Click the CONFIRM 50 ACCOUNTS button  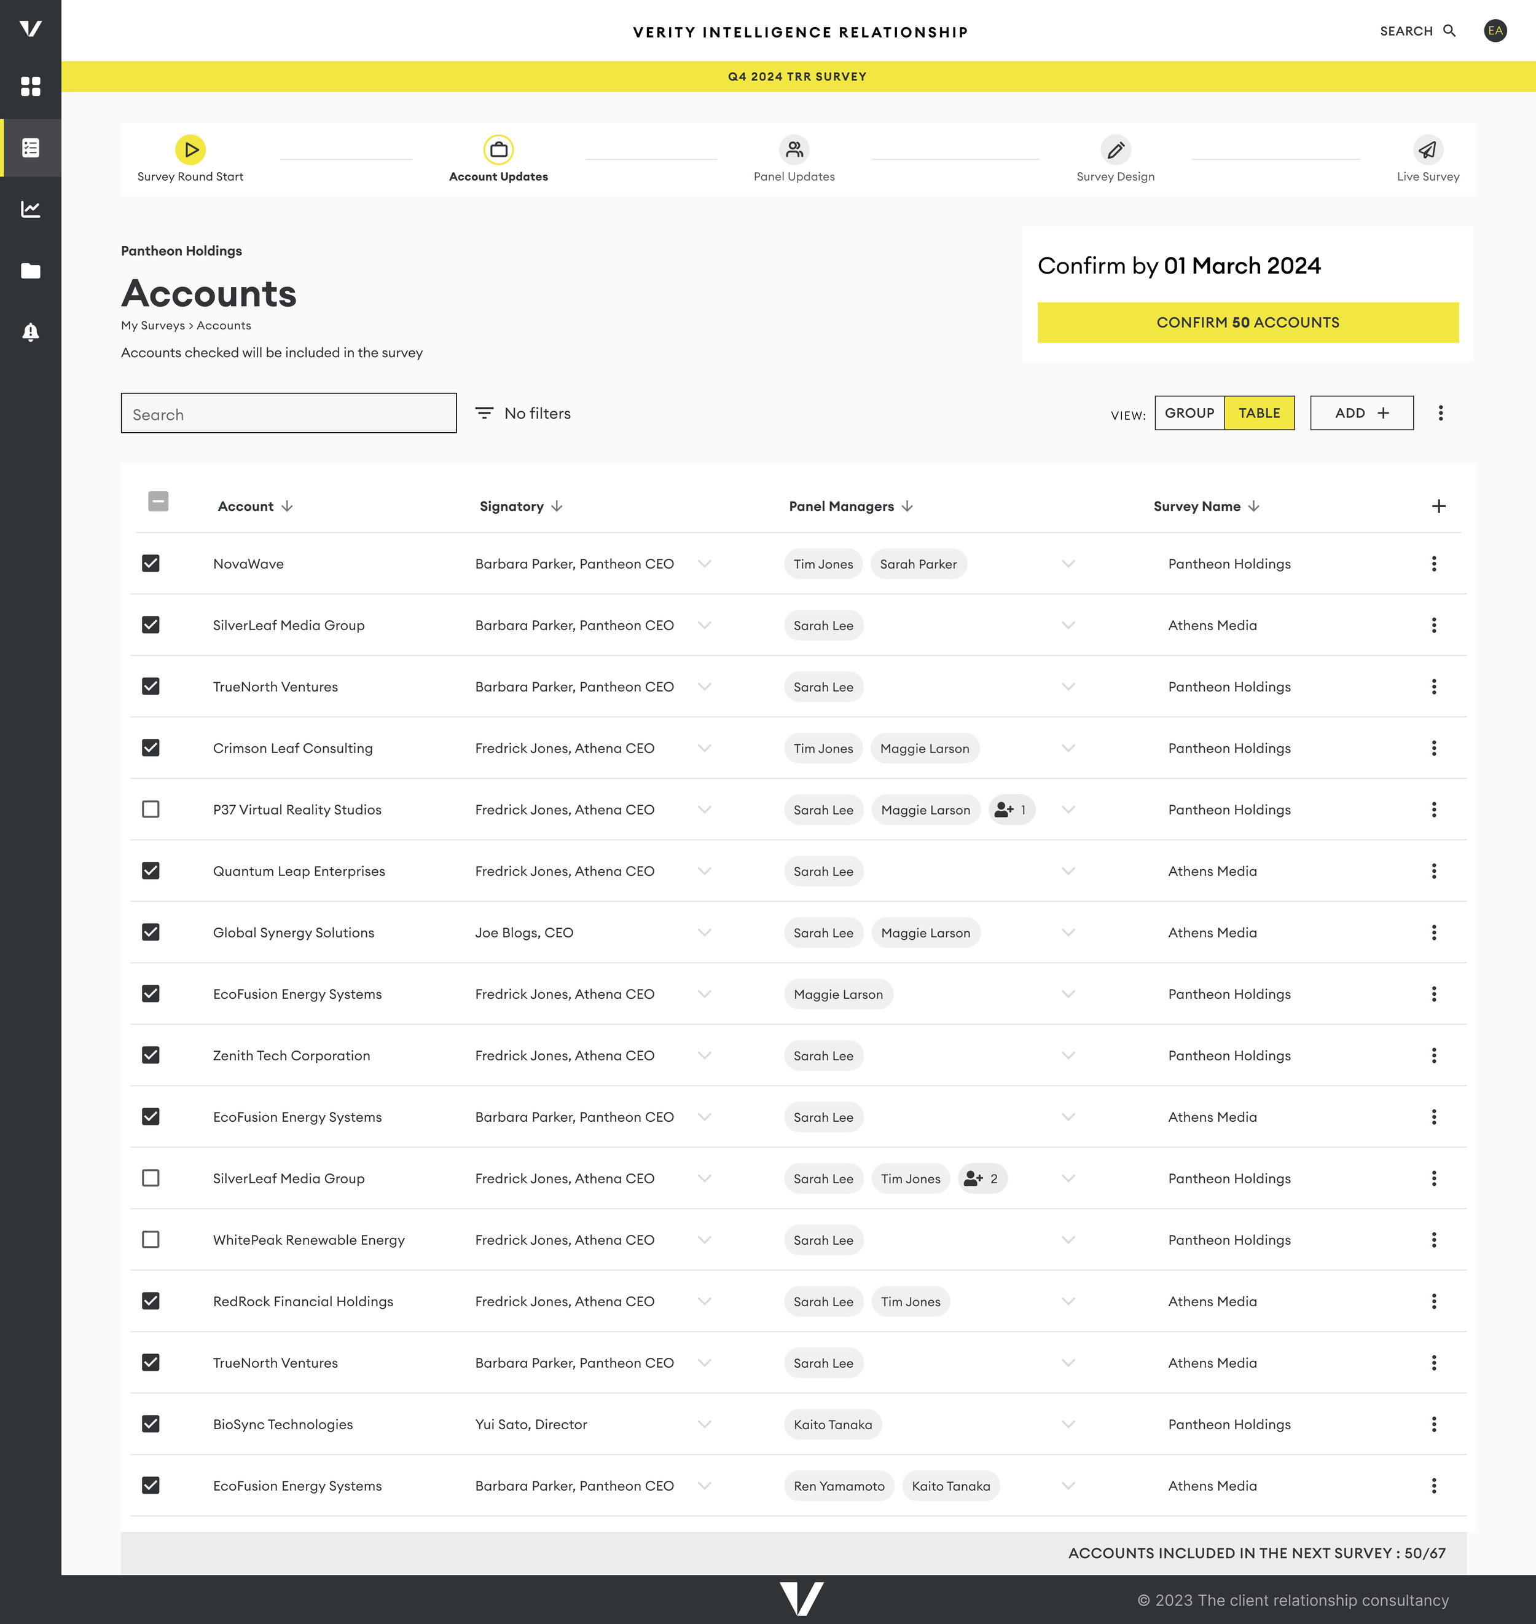point(1247,323)
